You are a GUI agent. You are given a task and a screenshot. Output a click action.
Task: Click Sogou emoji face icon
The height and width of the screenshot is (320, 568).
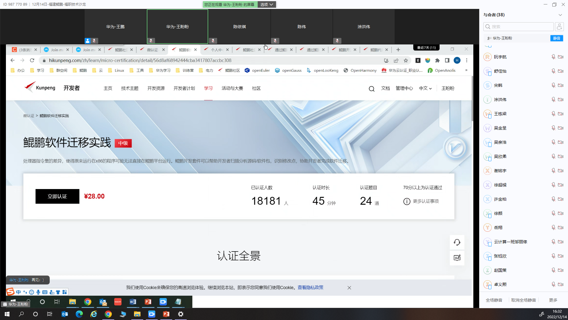(x=32, y=292)
